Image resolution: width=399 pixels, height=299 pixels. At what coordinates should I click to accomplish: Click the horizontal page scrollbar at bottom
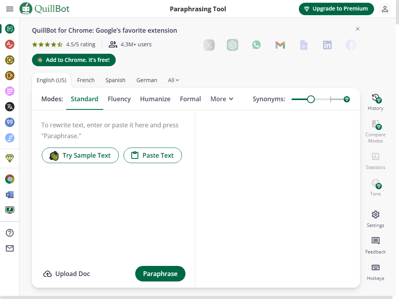[196, 297]
